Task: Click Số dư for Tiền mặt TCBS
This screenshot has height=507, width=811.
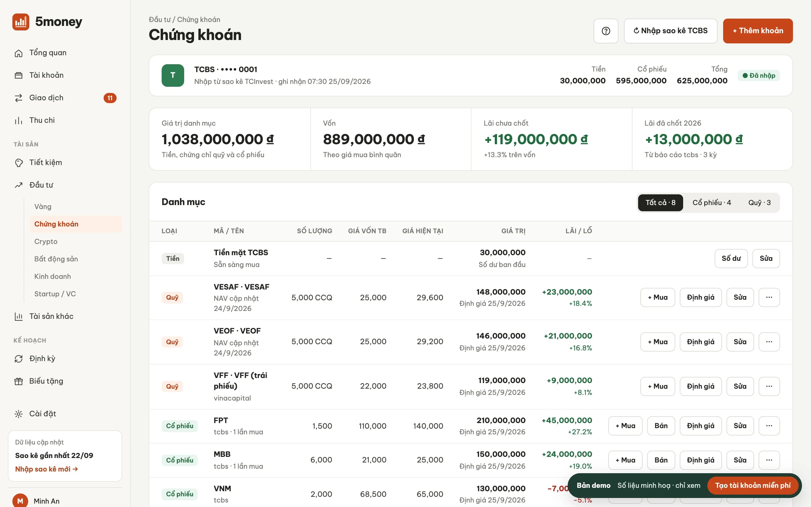Action: click(x=731, y=259)
